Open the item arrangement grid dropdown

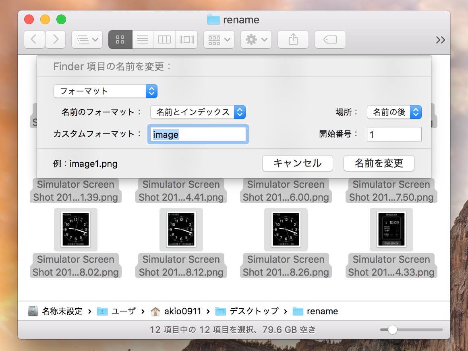(219, 39)
